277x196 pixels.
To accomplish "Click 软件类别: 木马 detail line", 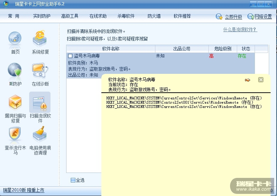I will [83, 63].
